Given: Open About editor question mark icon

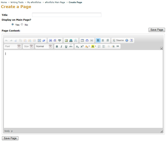Looking at the screenshot, I should (x=131, y=40).
